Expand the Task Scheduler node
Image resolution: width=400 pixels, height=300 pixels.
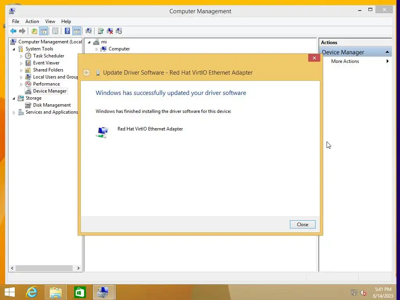click(21, 56)
